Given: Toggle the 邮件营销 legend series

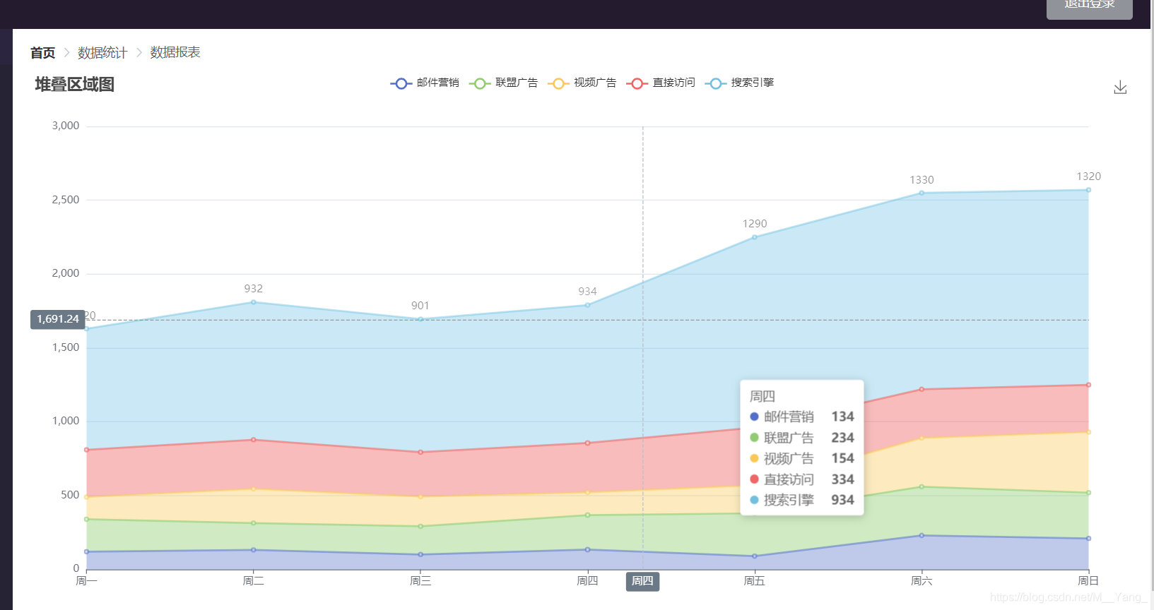Looking at the screenshot, I should tap(425, 83).
